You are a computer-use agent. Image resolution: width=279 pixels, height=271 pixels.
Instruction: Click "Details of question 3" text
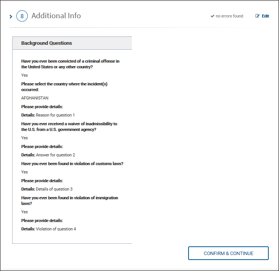(54, 189)
